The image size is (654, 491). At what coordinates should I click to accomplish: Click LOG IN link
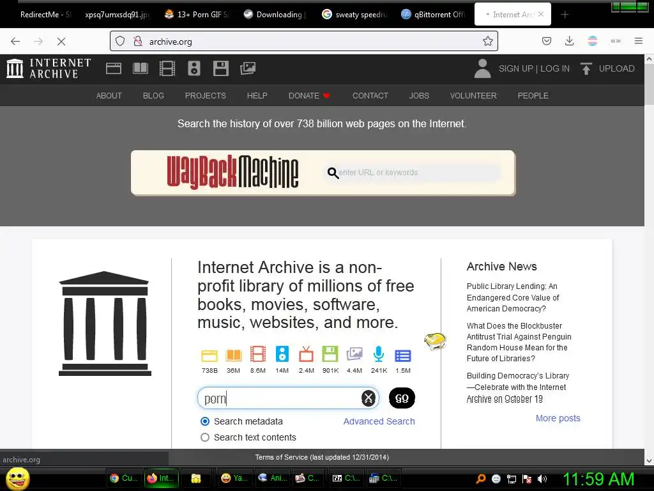tap(555, 68)
